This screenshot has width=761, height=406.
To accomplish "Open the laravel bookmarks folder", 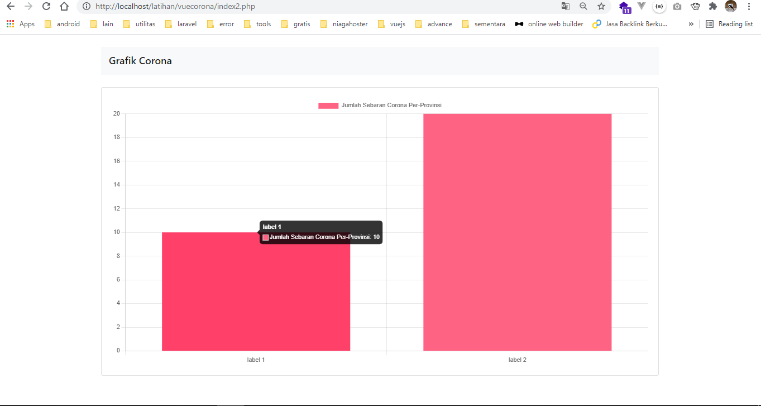I will [187, 23].
